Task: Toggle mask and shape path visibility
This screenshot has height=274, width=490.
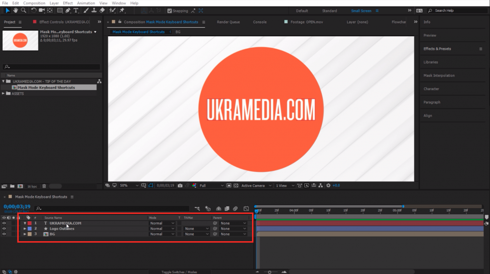Action: tap(151, 185)
